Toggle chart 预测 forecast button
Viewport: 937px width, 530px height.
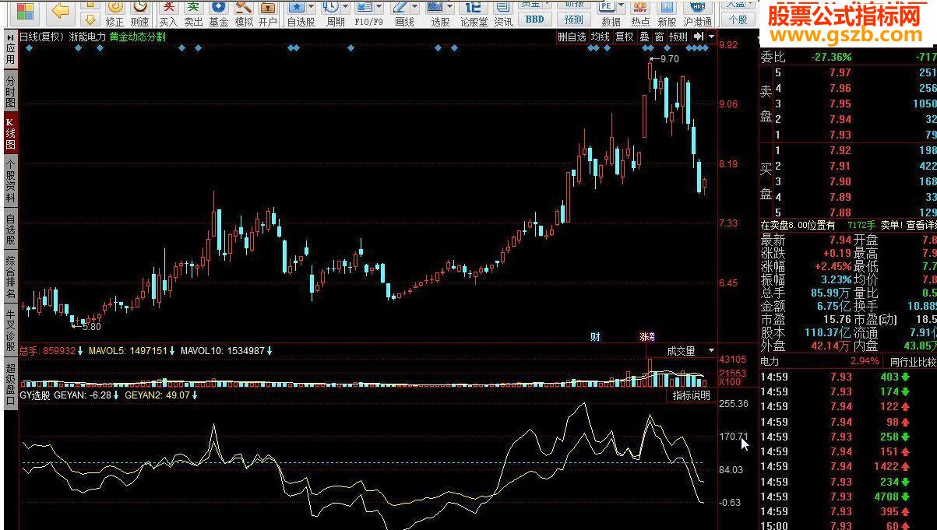pos(678,37)
